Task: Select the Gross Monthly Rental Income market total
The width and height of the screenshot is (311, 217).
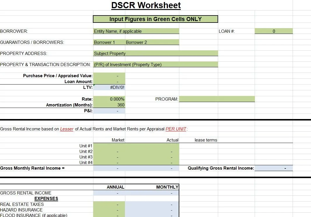Action: pyautogui.click(x=109, y=168)
